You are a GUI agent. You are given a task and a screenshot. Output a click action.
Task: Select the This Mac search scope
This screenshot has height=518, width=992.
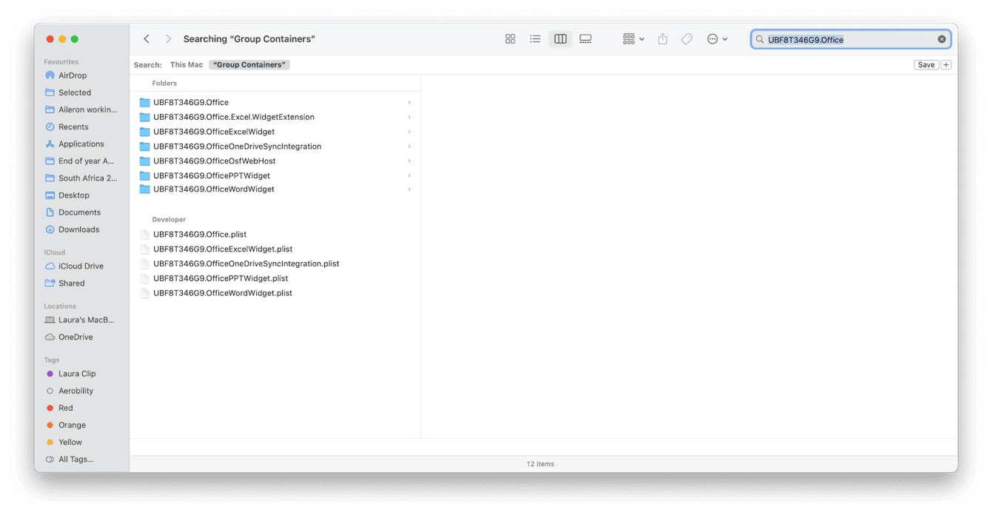click(x=186, y=64)
